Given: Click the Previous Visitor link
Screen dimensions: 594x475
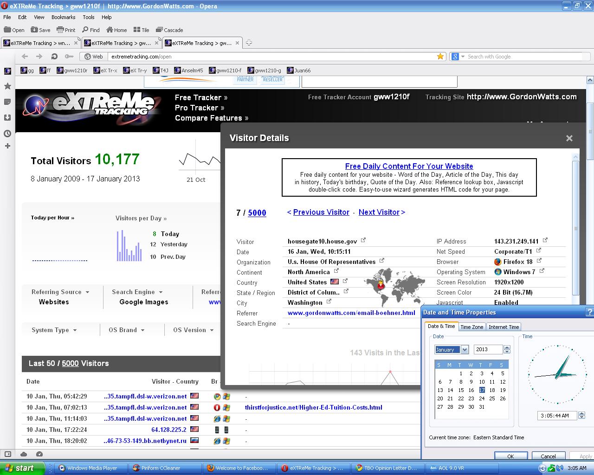Looking at the screenshot, I should pos(321,212).
